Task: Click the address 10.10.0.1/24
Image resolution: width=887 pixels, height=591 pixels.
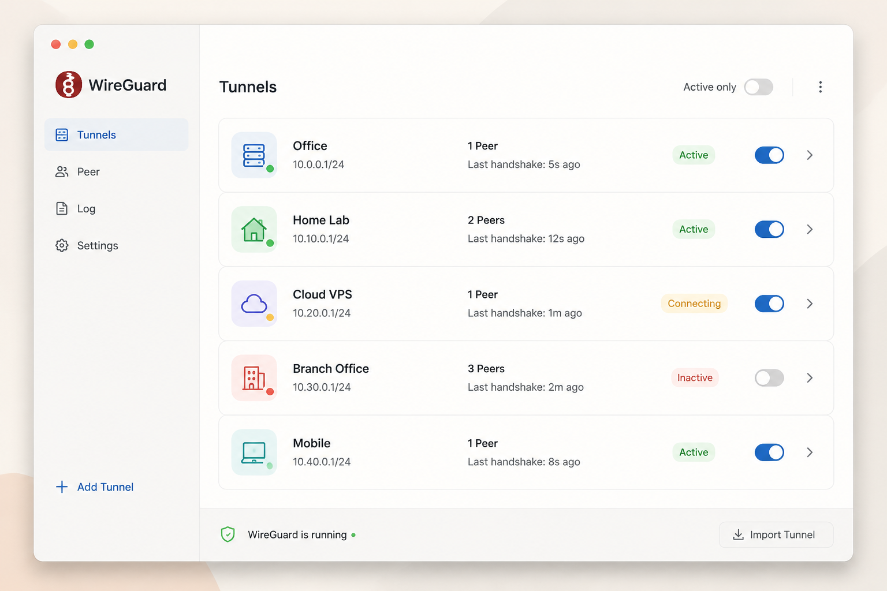Action: coord(320,239)
